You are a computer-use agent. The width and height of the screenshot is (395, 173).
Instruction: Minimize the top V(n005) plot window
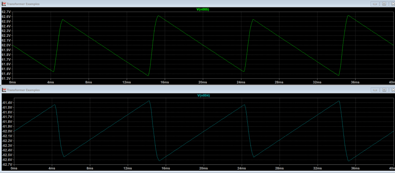coord(375,4)
